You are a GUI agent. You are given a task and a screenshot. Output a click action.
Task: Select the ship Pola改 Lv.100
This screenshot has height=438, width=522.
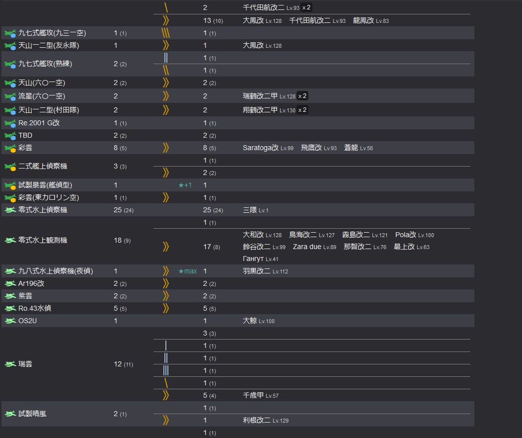[414, 235]
